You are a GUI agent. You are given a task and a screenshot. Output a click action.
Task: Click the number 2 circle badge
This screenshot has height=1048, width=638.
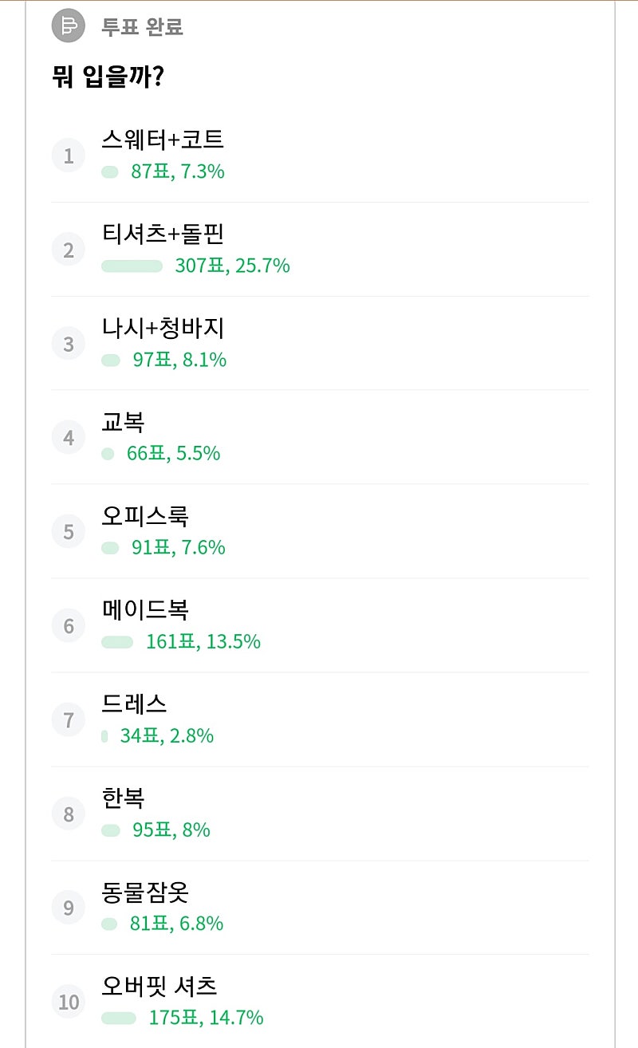pos(69,250)
